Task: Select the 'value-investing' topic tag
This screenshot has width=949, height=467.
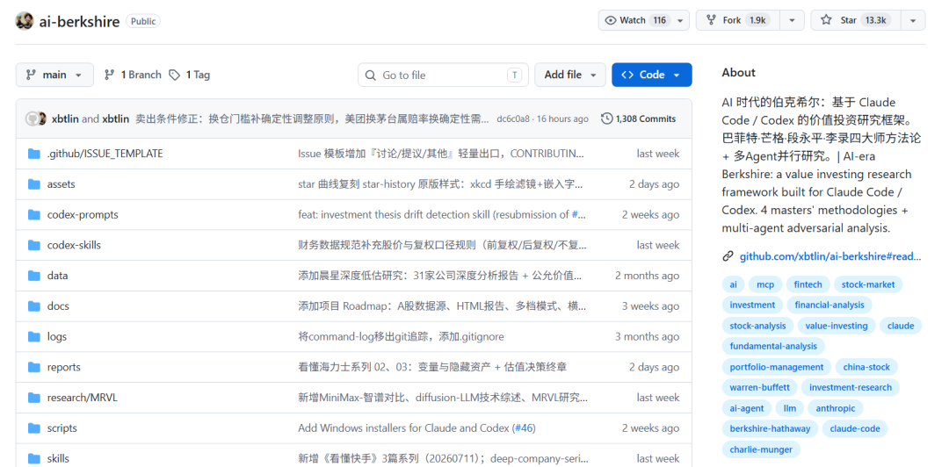Action: click(837, 326)
